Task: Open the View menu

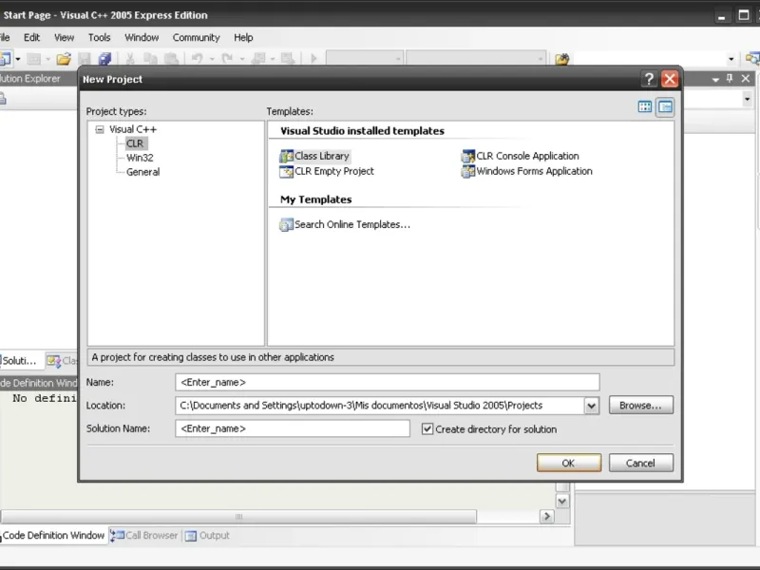Action: [x=64, y=37]
